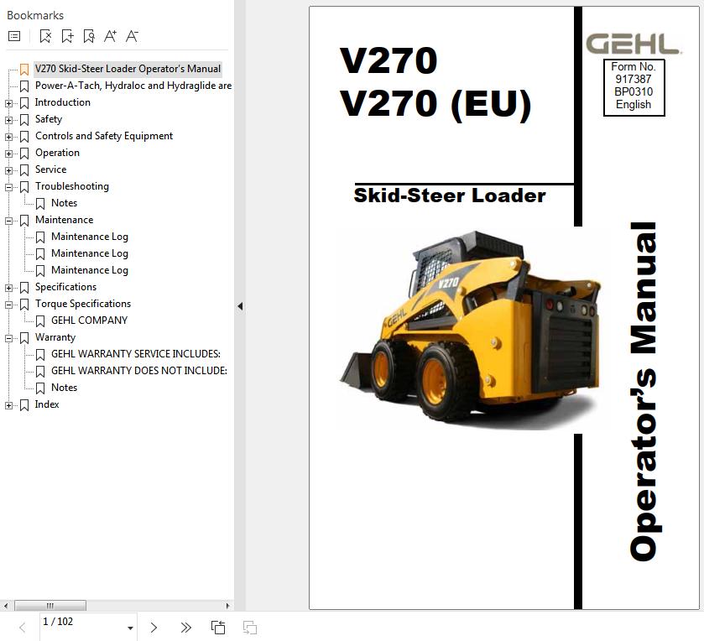
Task: Click the bookmark icon beside Specifications
Action: 24,288
